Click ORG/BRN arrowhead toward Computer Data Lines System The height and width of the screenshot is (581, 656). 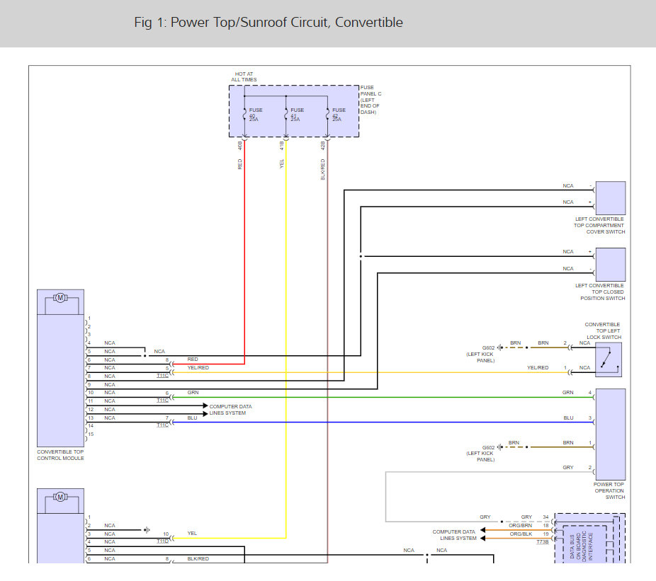[x=483, y=530]
